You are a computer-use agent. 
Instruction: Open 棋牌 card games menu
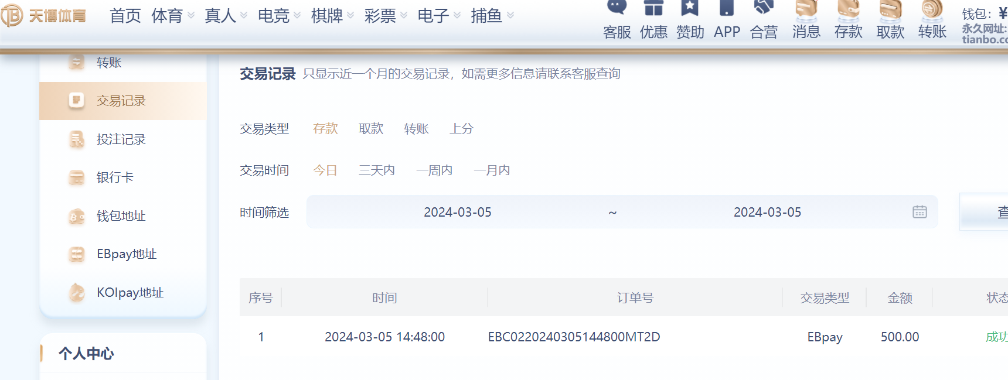(x=327, y=16)
